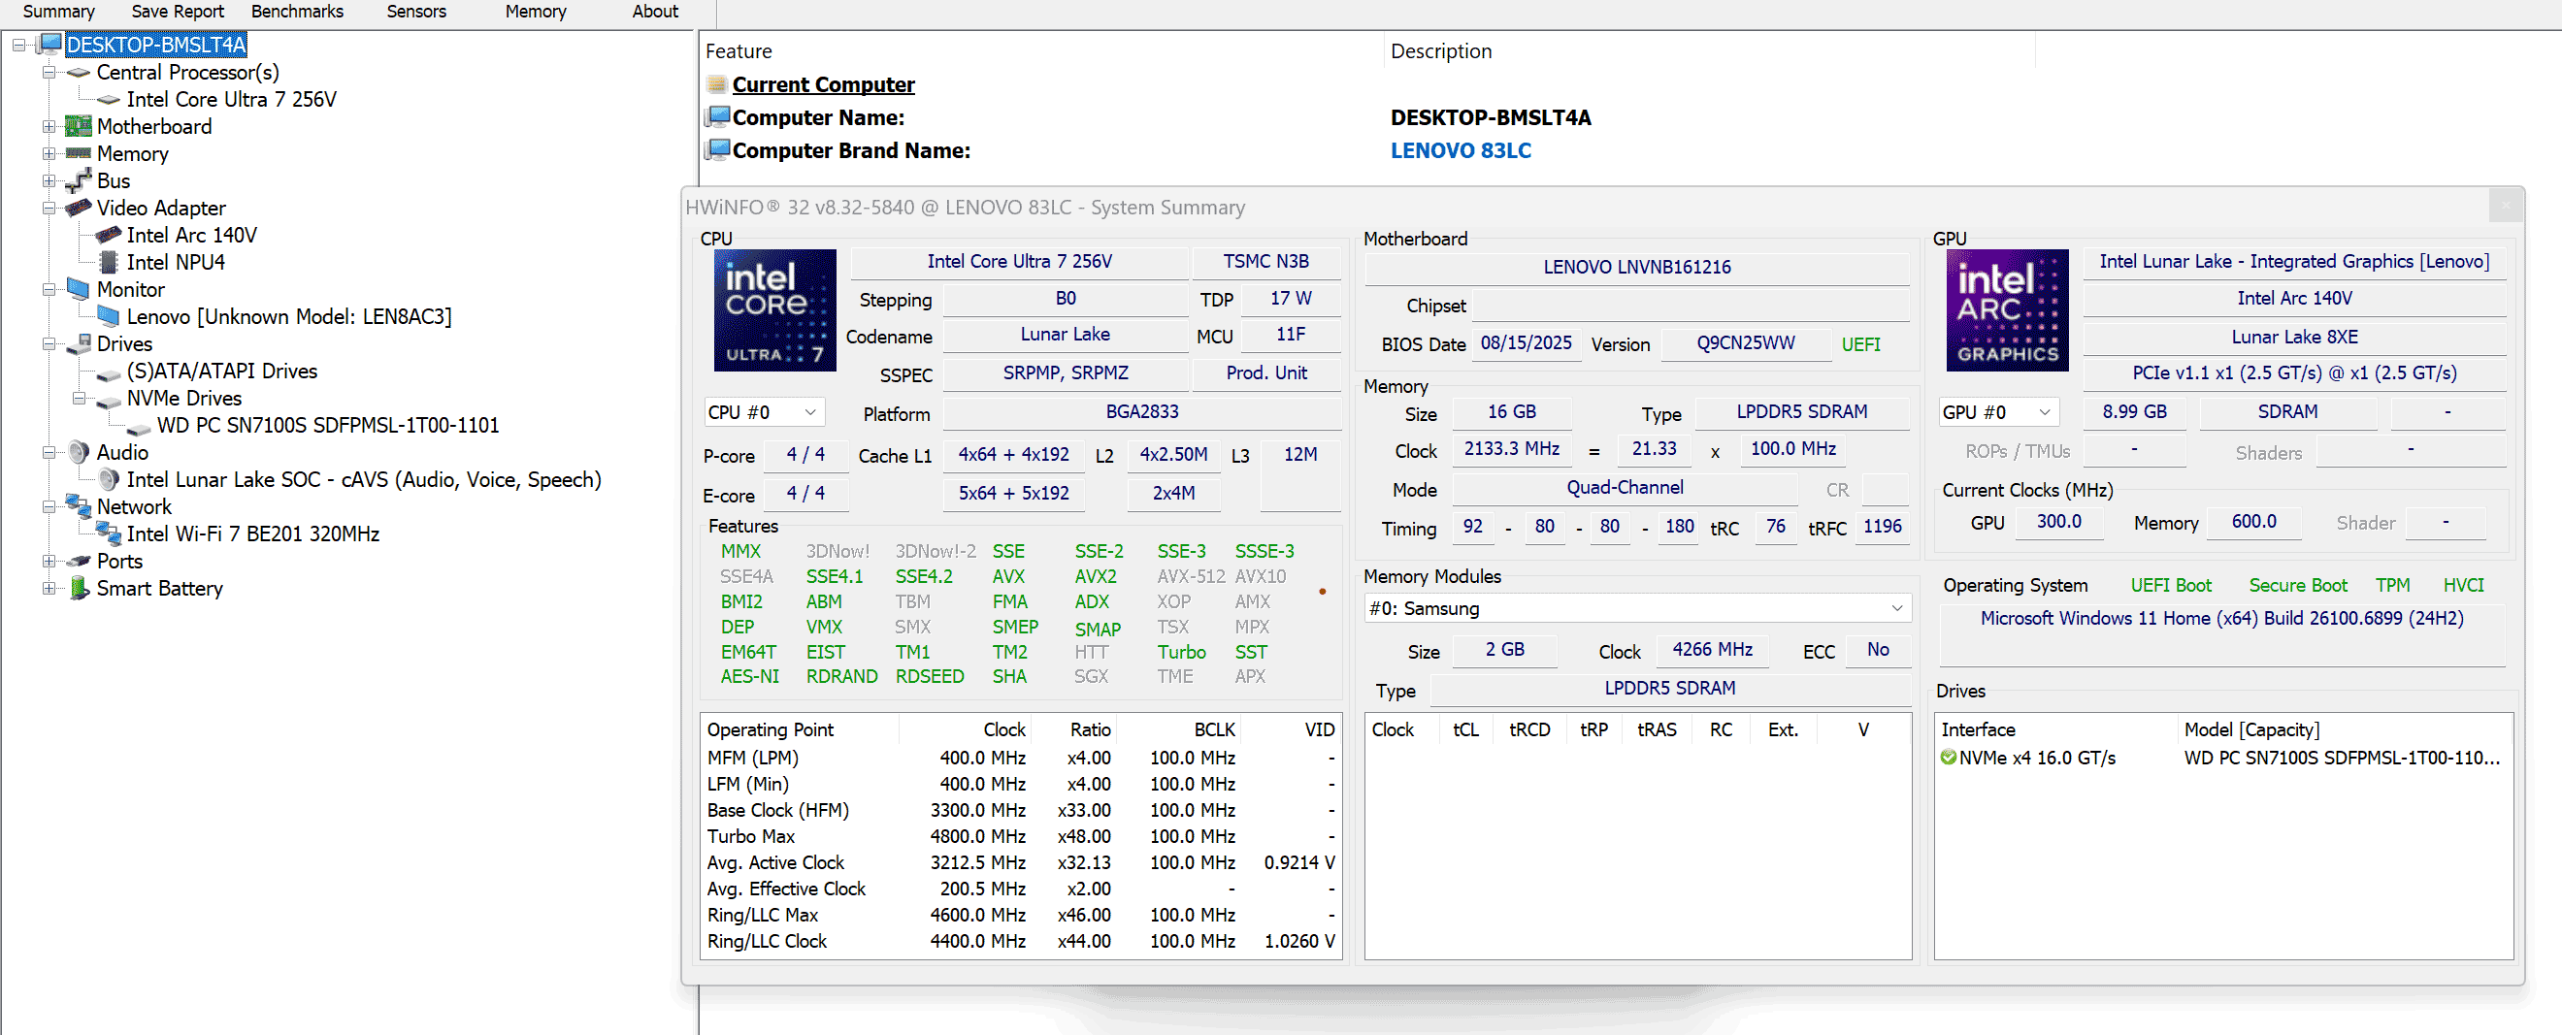
Task: Expand the Memory tree node
Action: [x=49, y=154]
